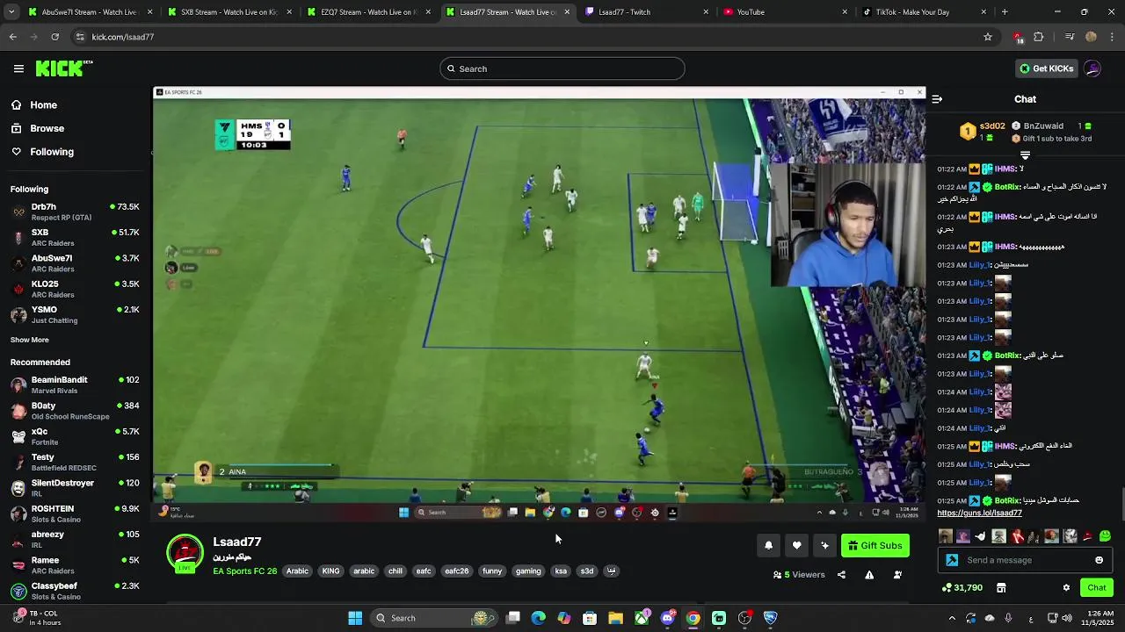Open Browse in the sidebar
Screen dimensions: 1125x632
click(x=37, y=128)
